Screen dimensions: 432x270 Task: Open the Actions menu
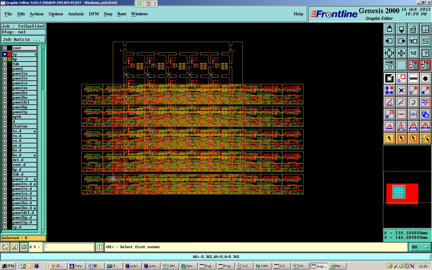click(x=37, y=14)
